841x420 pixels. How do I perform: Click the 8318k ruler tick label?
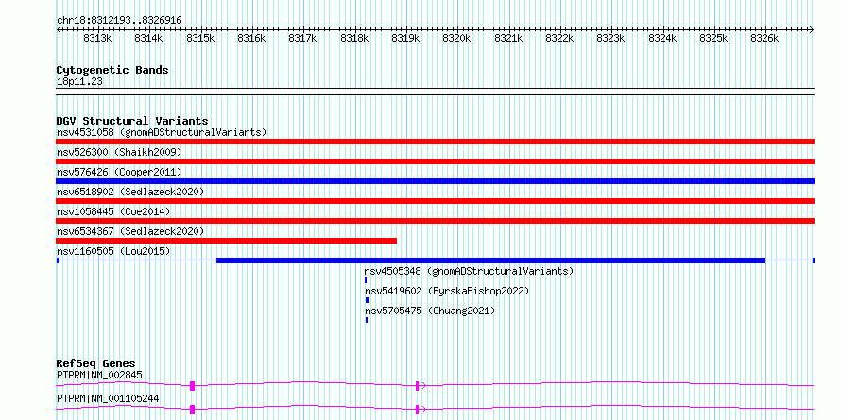354,38
